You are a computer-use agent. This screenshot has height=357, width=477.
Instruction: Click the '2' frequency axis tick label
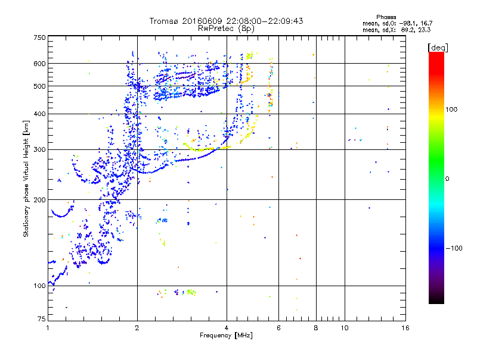[137, 328]
